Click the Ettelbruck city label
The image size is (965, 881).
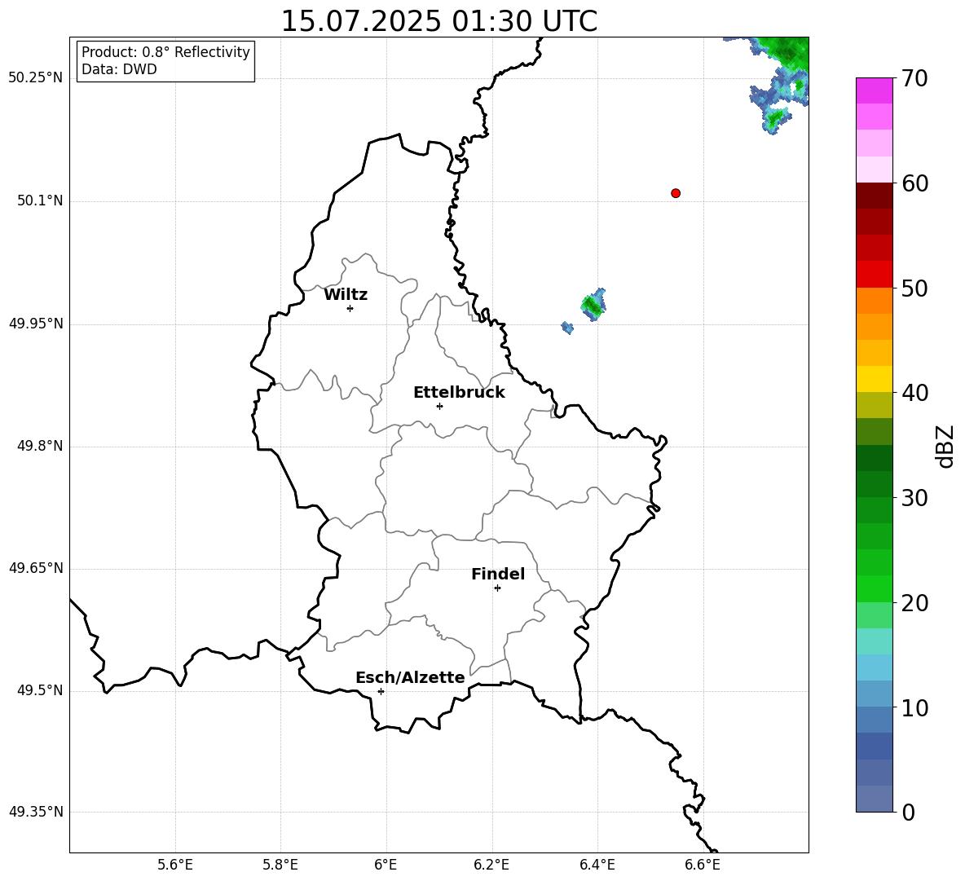pyautogui.click(x=459, y=393)
